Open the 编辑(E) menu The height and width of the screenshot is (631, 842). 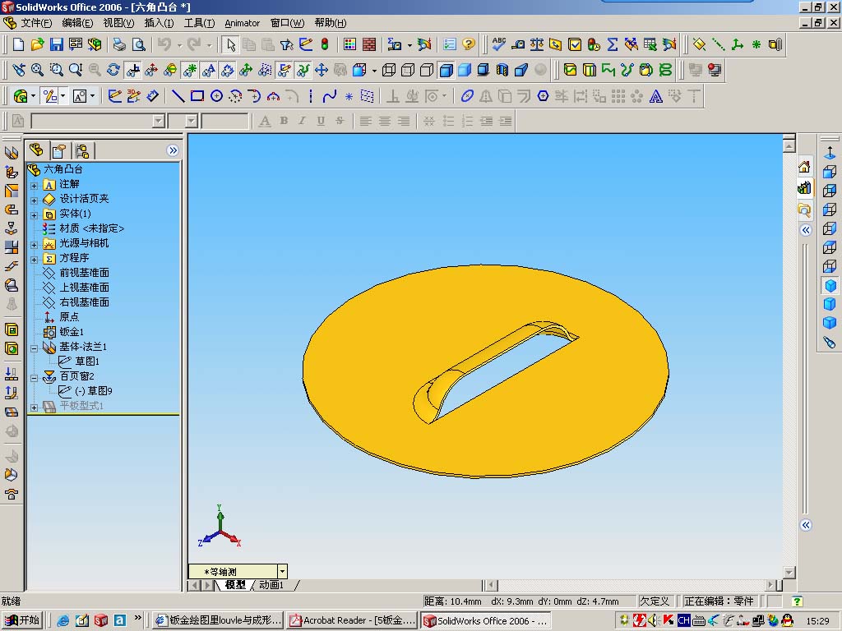pyautogui.click(x=77, y=23)
